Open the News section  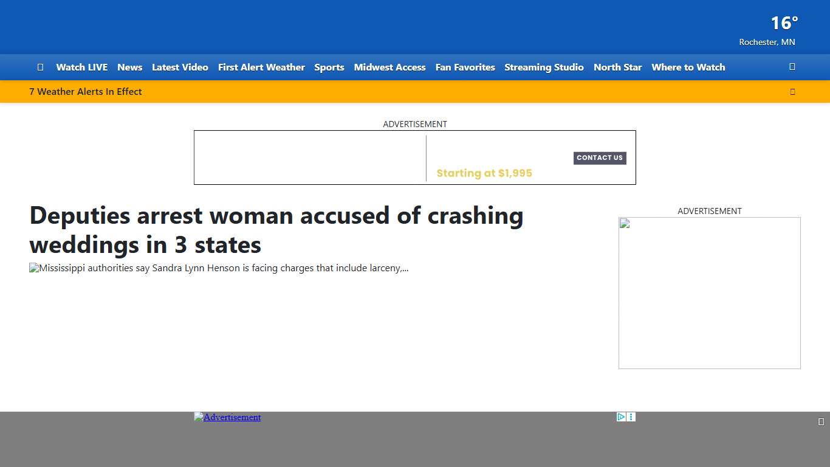(x=129, y=67)
